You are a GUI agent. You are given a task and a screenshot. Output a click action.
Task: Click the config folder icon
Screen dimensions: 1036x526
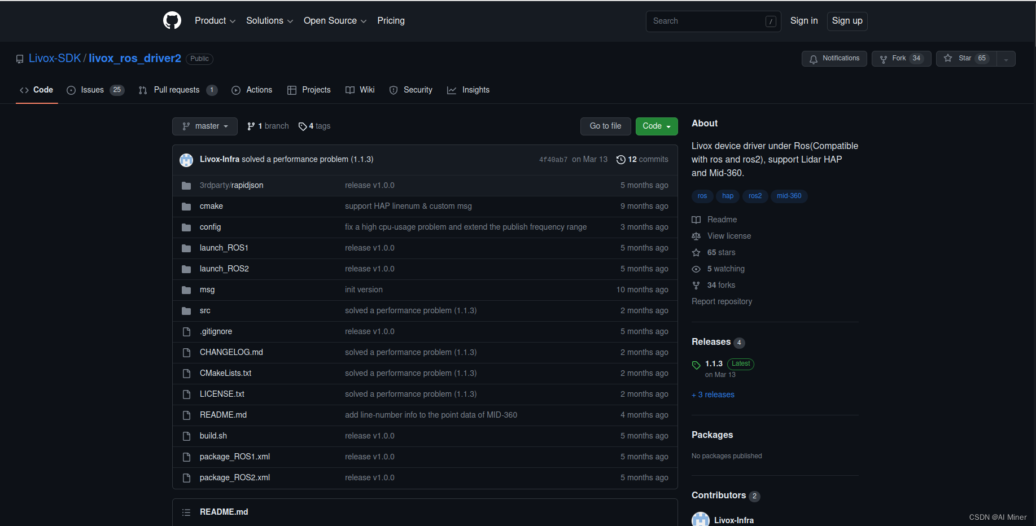pos(186,227)
